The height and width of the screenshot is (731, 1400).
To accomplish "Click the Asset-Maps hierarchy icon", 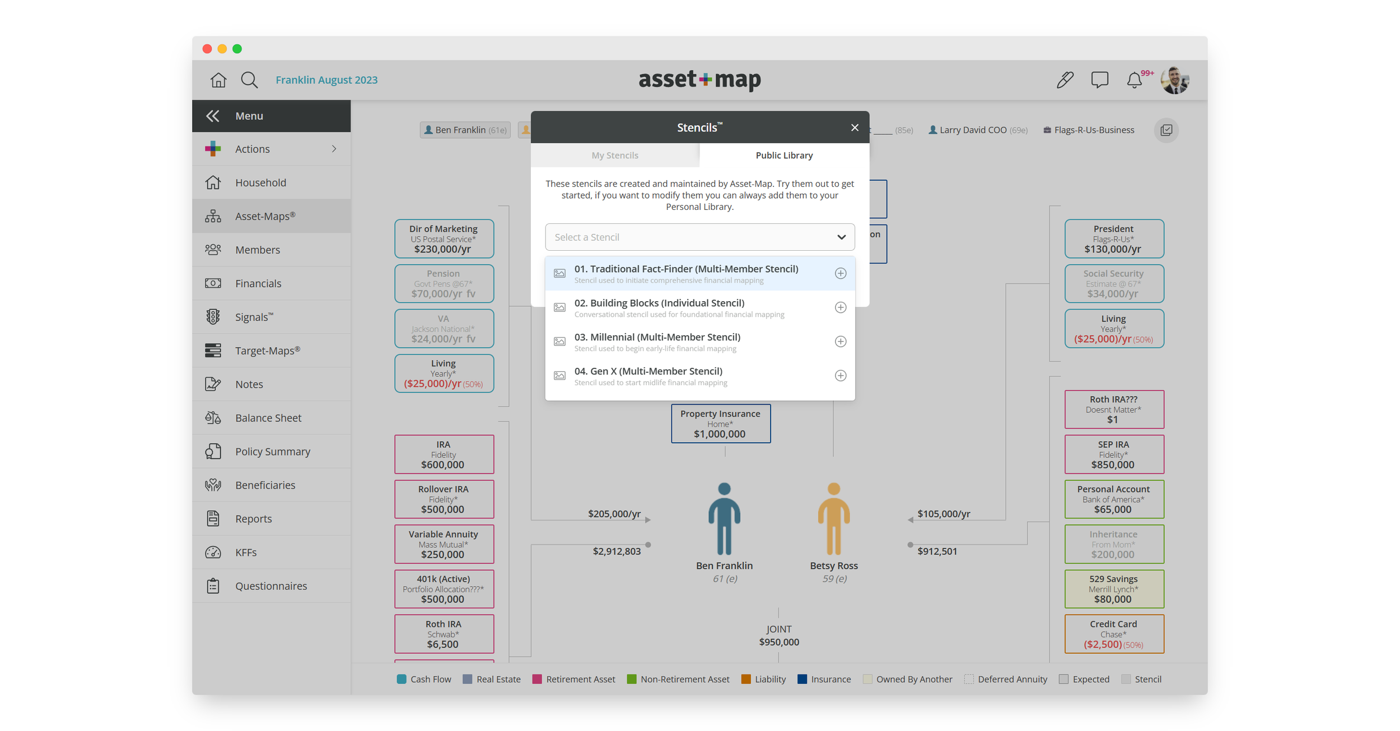I will click(x=213, y=216).
